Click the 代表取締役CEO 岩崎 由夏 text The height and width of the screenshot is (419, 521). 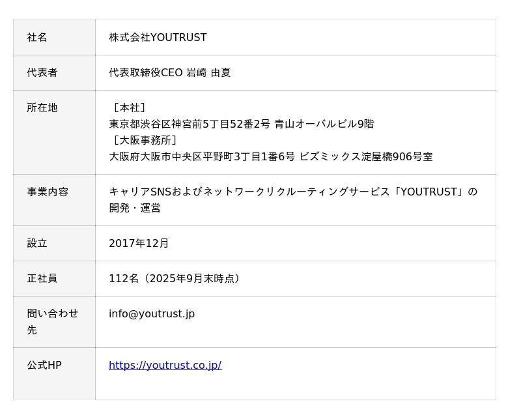[x=169, y=72]
